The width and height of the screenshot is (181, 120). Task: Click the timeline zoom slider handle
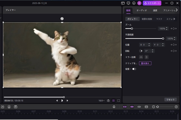(158, 107)
